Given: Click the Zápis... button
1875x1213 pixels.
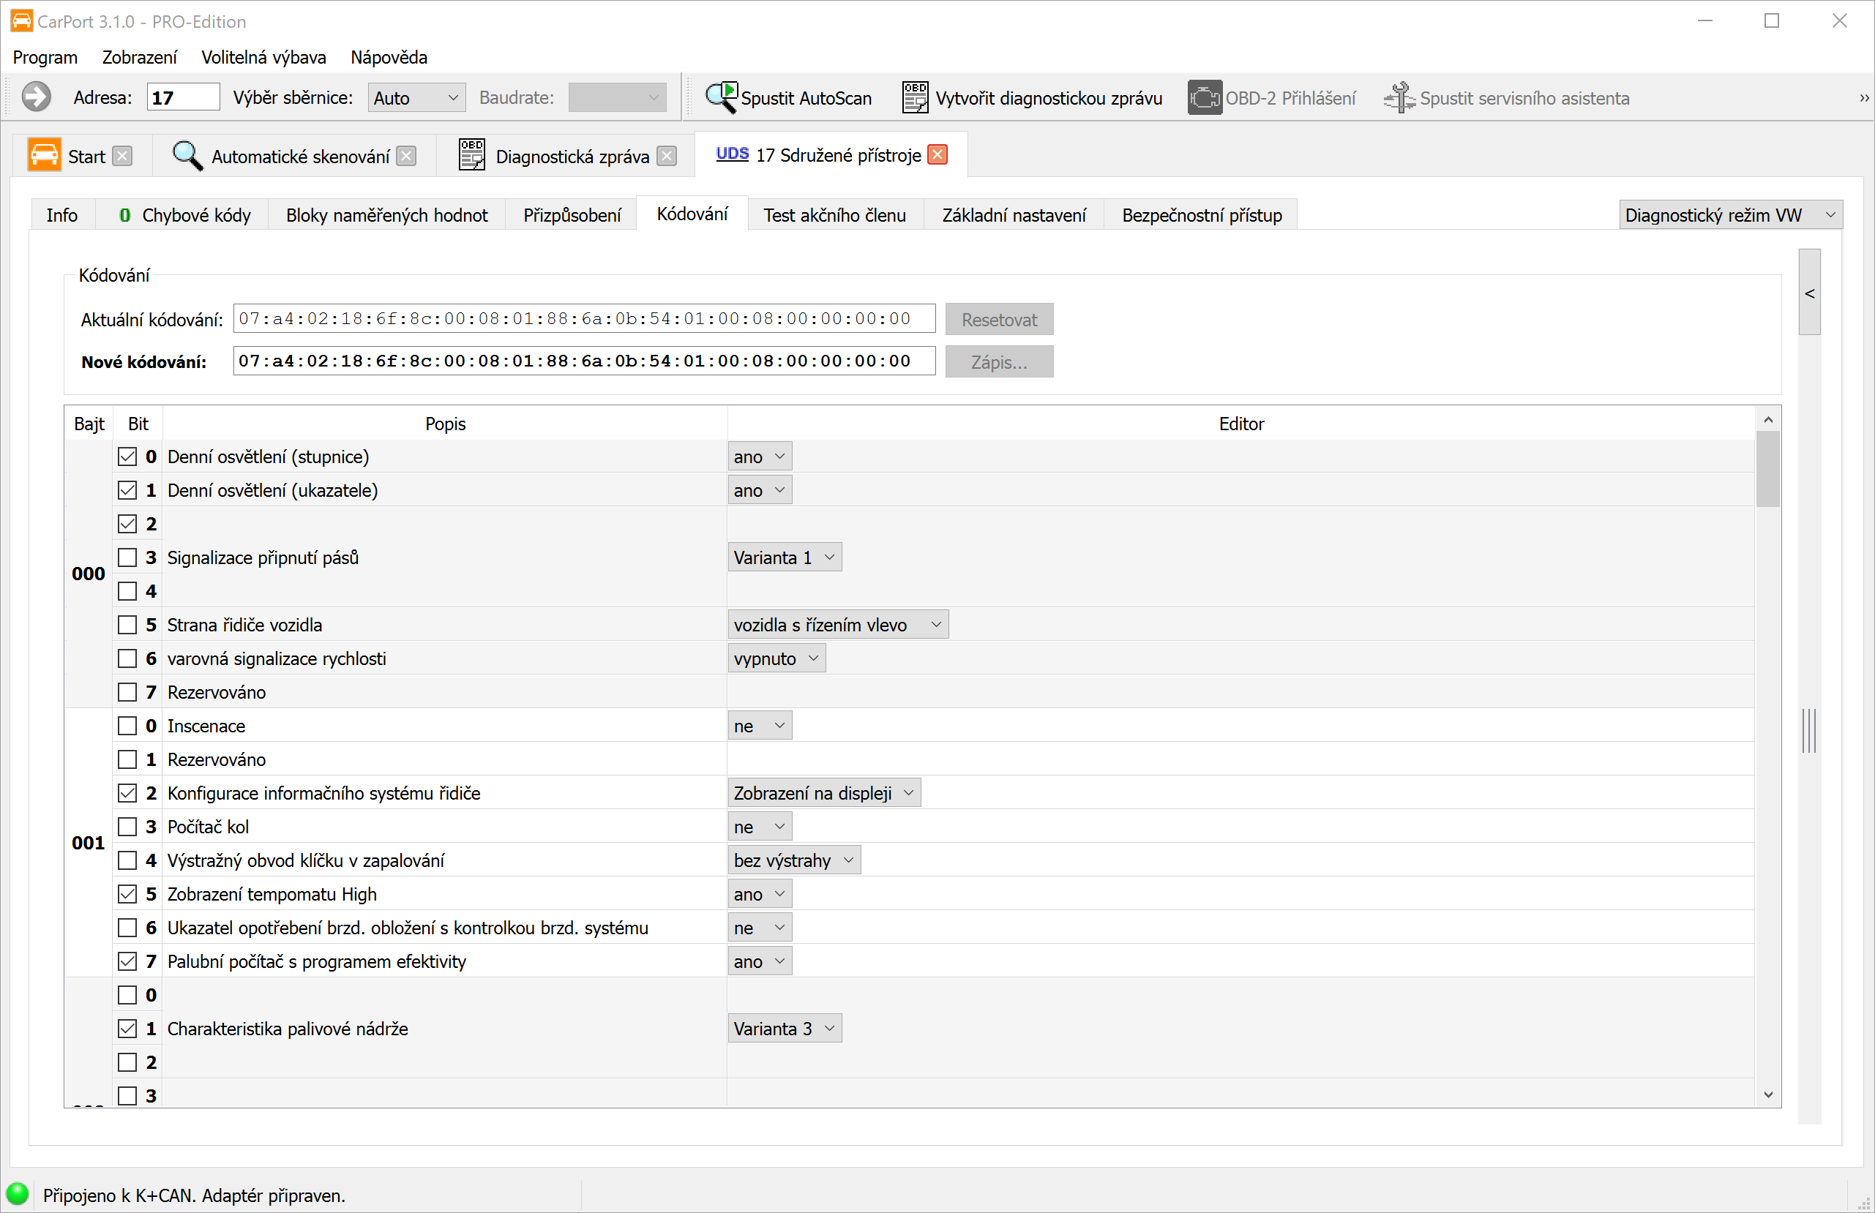Looking at the screenshot, I should coord(998,362).
